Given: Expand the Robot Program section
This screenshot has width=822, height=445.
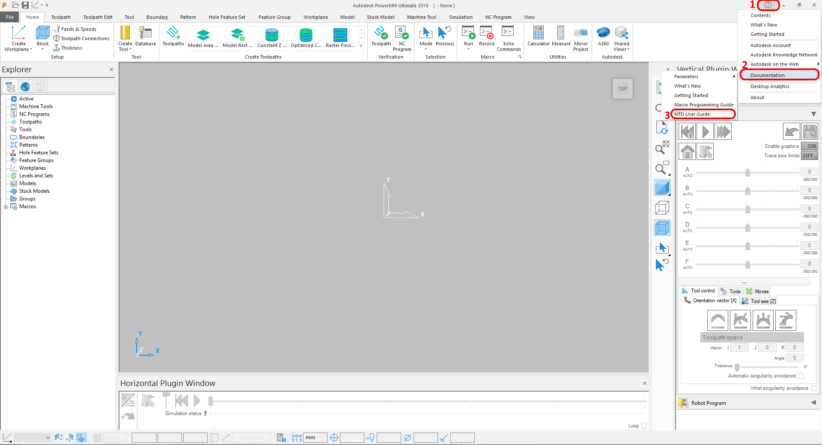Looking at the screenshot, I should pyautogui.click(x=813, y=403).
